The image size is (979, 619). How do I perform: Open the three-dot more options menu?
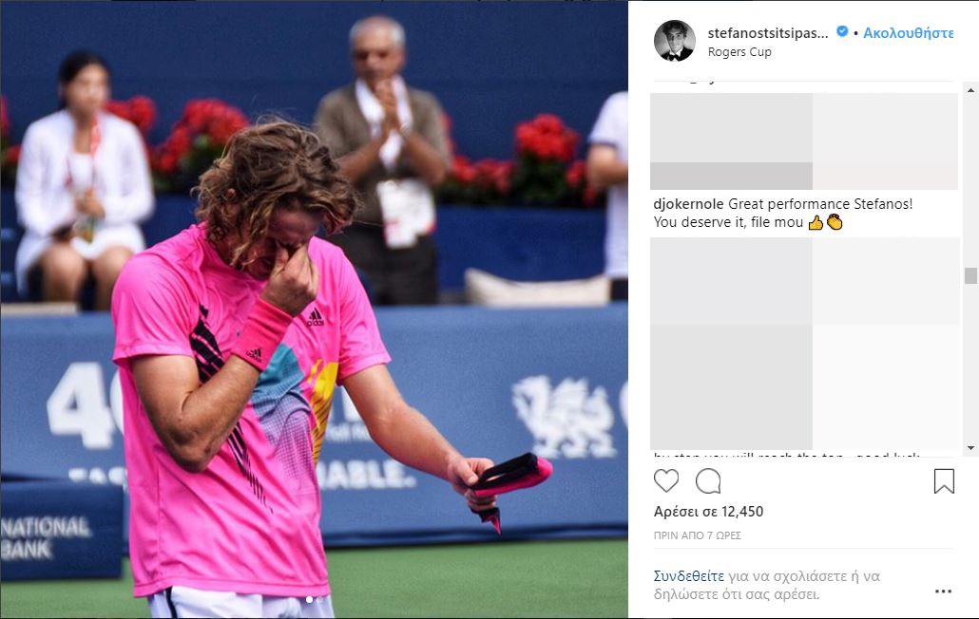tap(944, 591)
